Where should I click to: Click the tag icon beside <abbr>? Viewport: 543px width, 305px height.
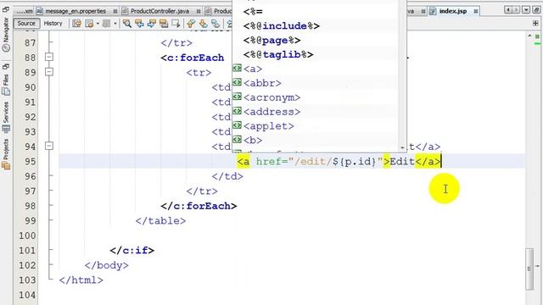237,82
